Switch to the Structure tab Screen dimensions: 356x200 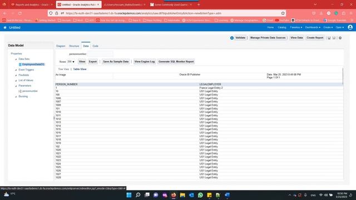click(74, 46)
